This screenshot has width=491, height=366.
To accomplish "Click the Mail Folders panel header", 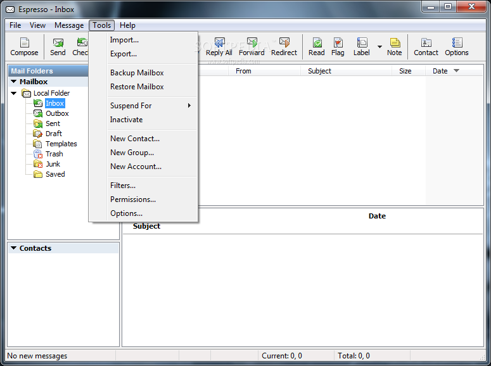I will click(x=49, y=71).
